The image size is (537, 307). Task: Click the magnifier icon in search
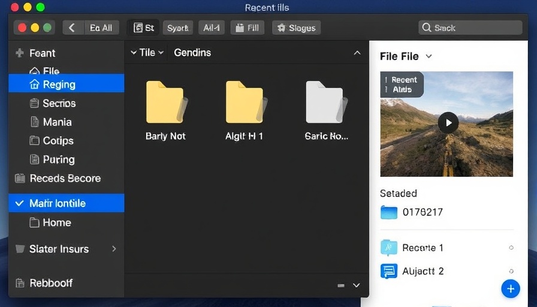click(426, 28)
